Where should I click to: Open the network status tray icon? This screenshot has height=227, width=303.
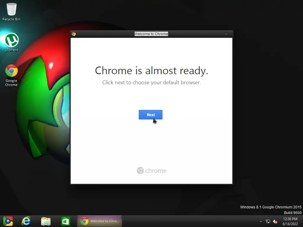(268, 221)
